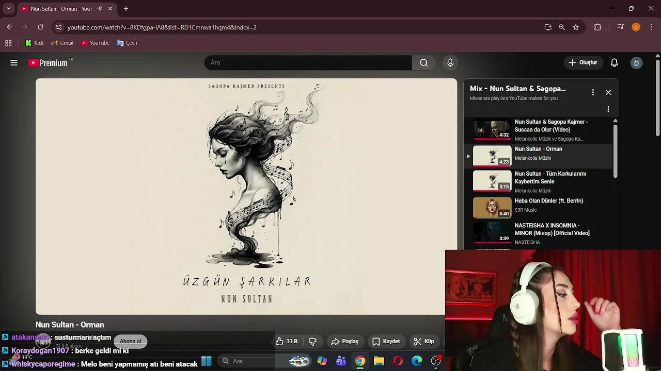This screenshot has width=661, height=371.
Task: Create a clip with Klip button
Action: coord(424,341)
